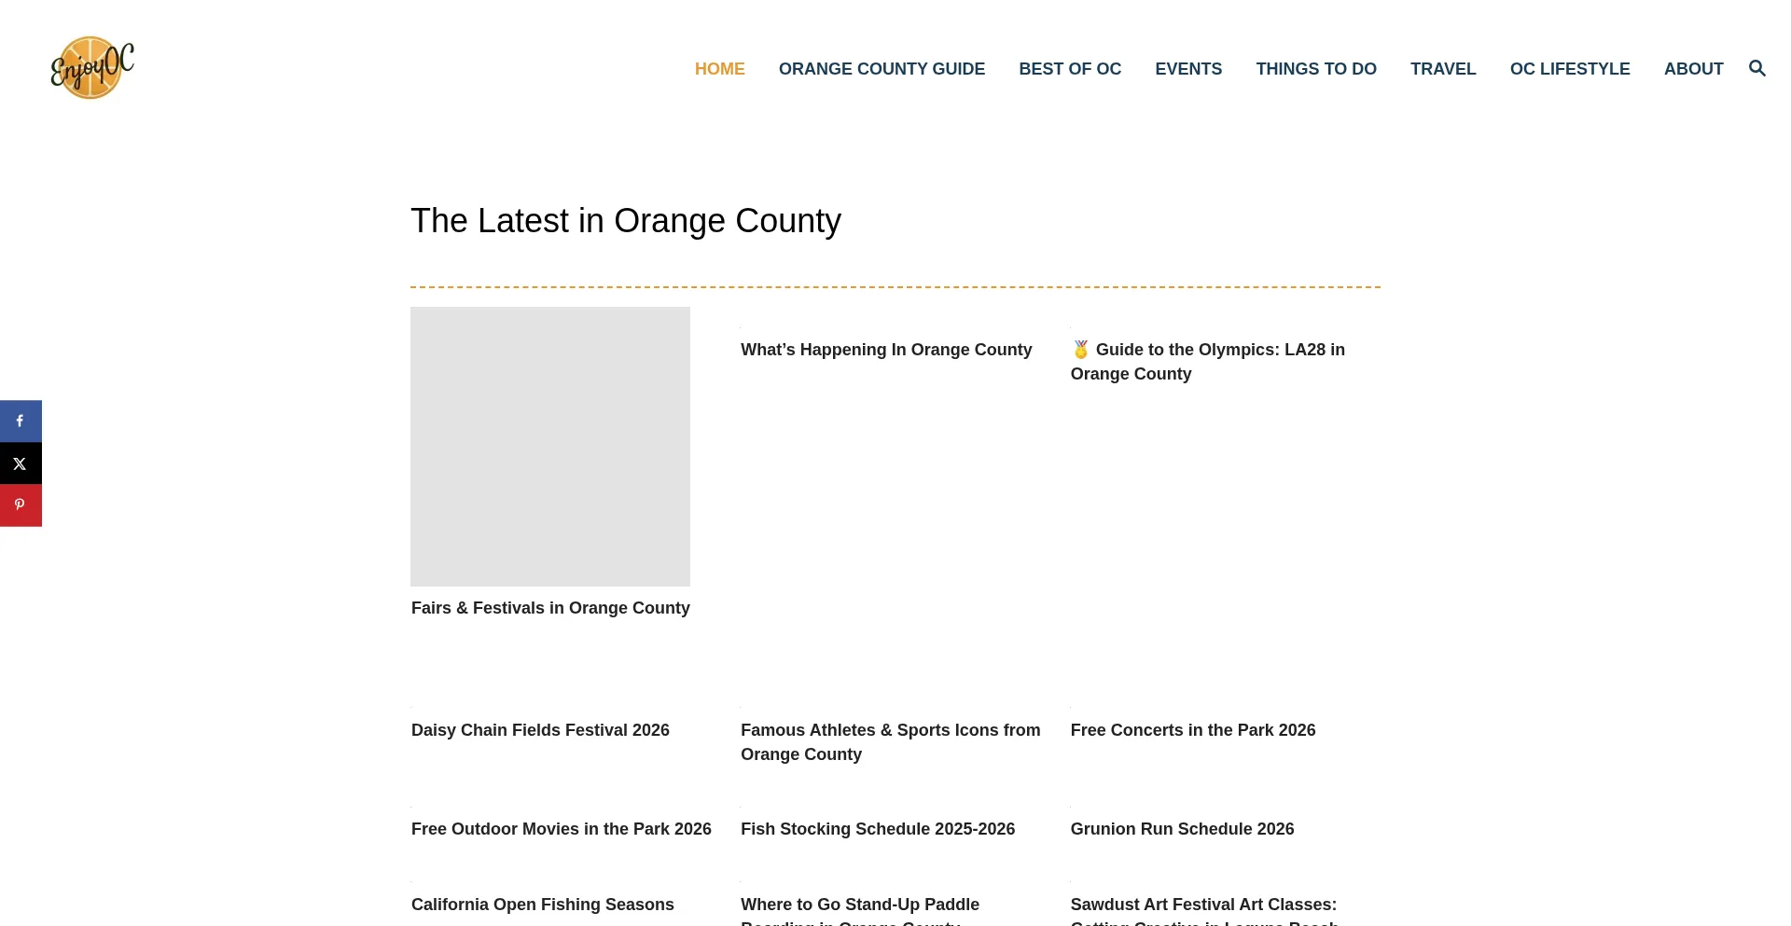
Task: Open Daisy Chain Fields Festival 2026
Action: [x=540, y=730]
